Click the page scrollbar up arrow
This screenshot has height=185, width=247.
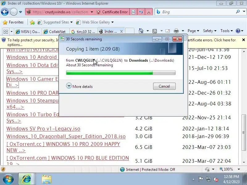tap(244, 51)
